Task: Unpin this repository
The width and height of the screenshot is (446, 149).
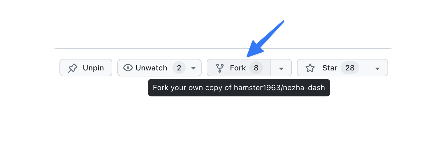Action: [x=86, y=68]
